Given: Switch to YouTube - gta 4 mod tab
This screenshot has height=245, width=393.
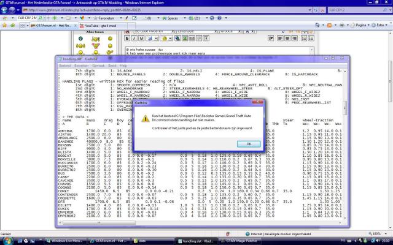Looking at the screenshot, I should (x=103, y=26).
